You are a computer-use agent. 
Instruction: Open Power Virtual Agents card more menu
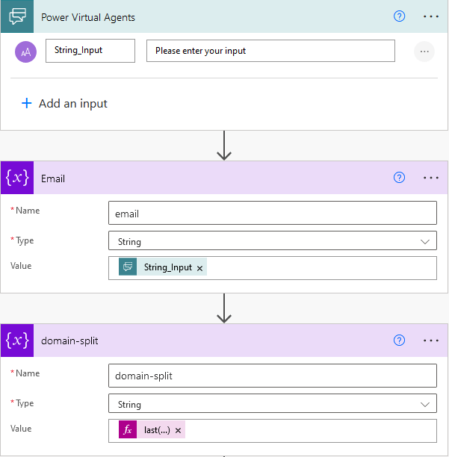(x=431, y=16)
